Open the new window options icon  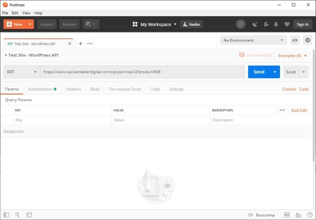point(91,24)
